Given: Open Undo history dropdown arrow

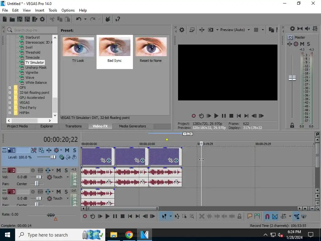Looking at the screenshot, I should (85, 19).
